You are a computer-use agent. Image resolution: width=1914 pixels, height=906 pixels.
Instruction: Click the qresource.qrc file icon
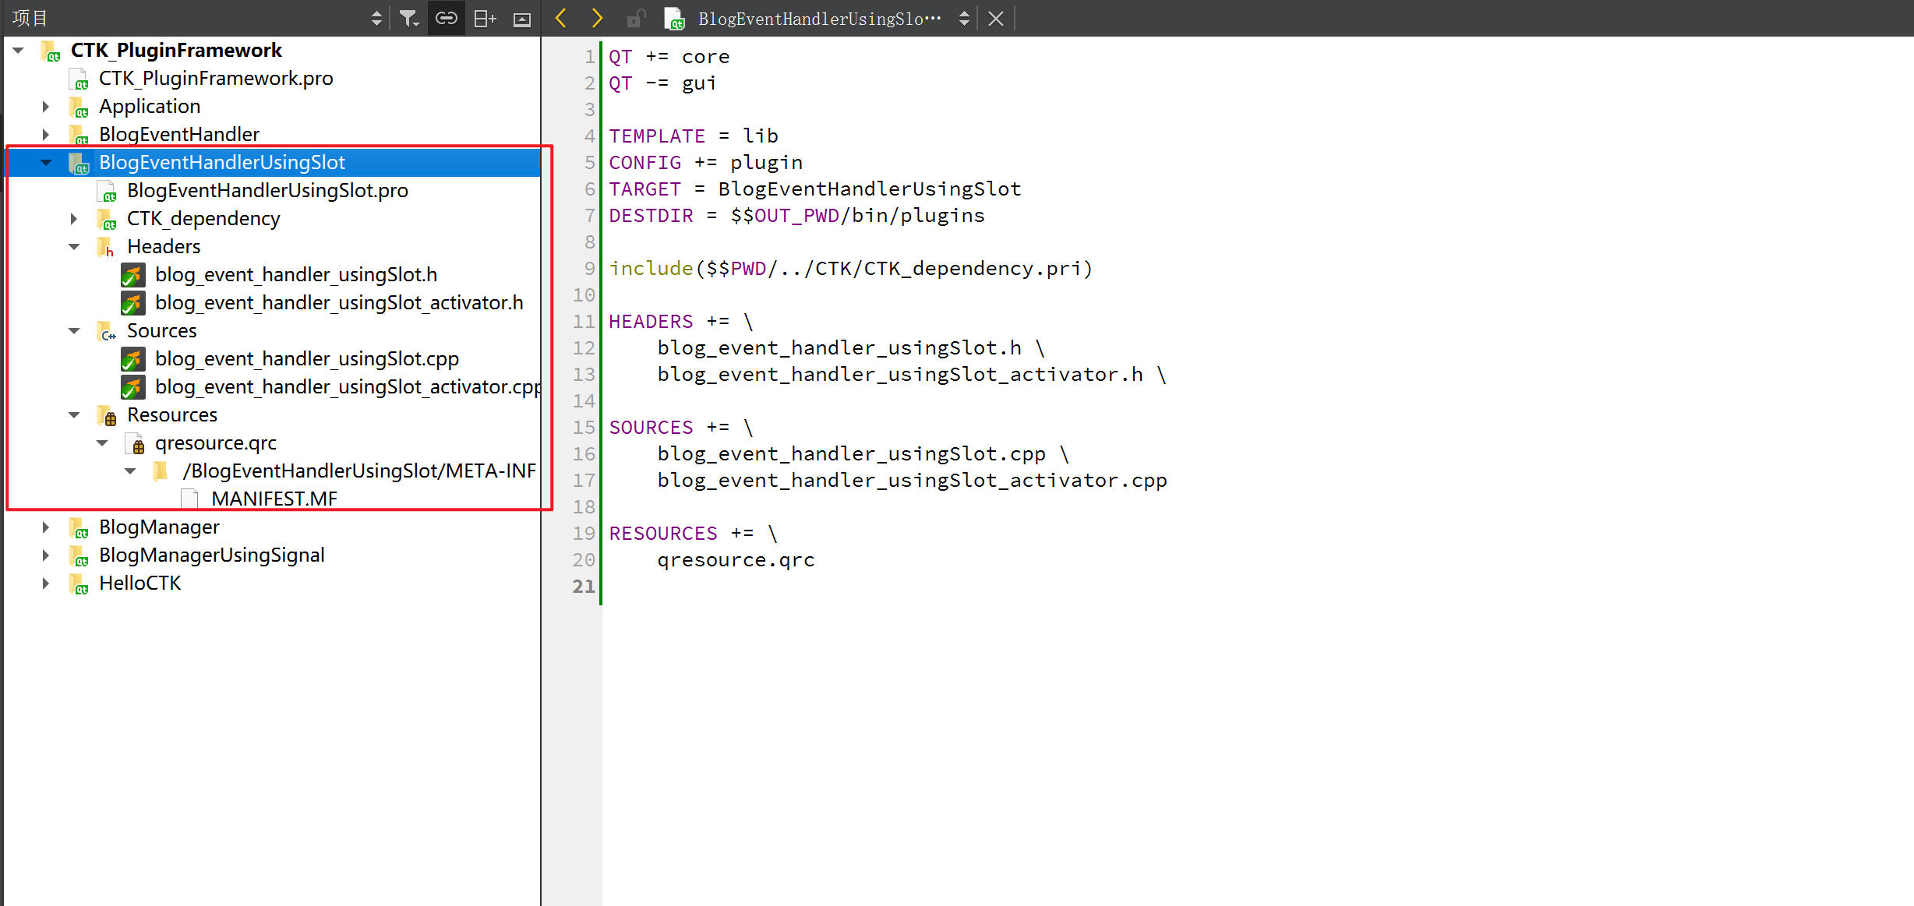pyautogui.click(x=135, y=444)
